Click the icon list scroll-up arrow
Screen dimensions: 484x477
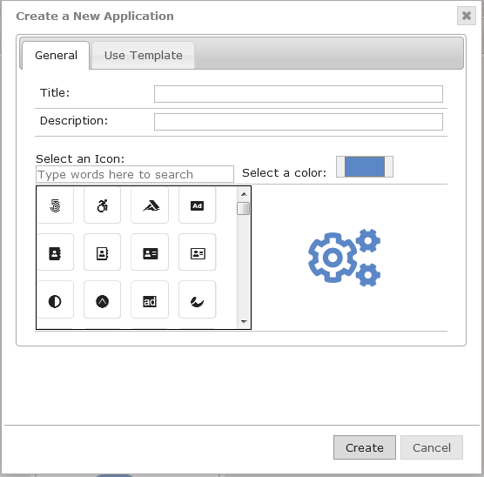point(244,194)
